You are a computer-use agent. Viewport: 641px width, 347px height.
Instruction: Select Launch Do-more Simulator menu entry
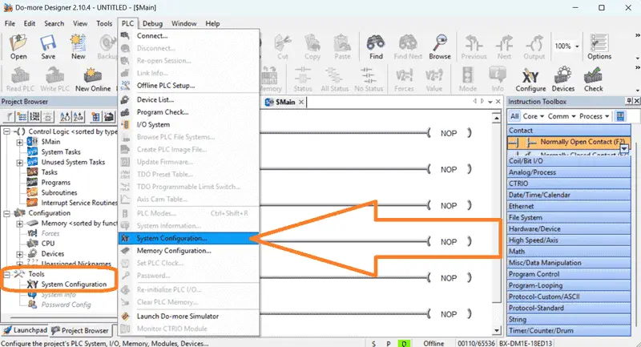tap(188, 317)
